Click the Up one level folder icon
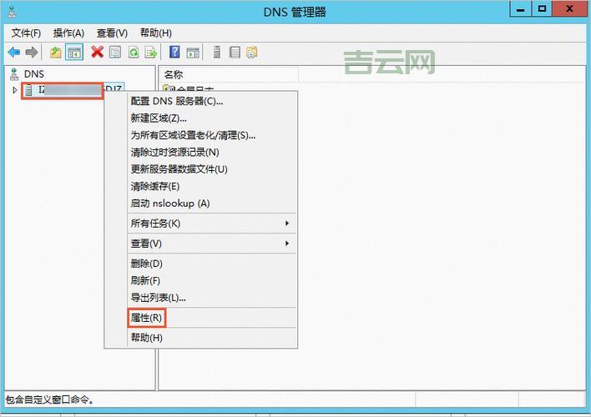Image resolution: width=591 pixels, height=417 pixels. coord(56,53)
